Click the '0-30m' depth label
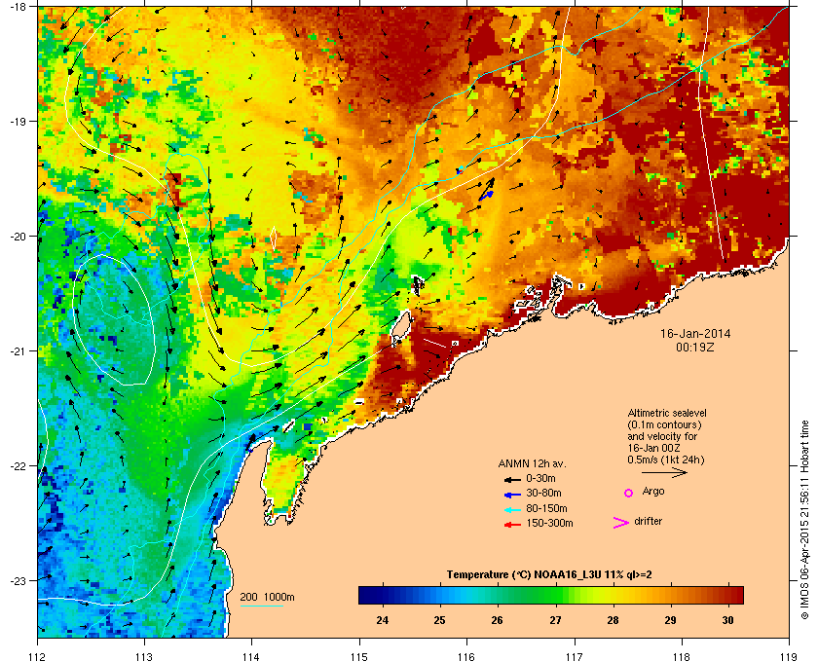The height and width of the screenshot is (662, 818). [540, 478]
